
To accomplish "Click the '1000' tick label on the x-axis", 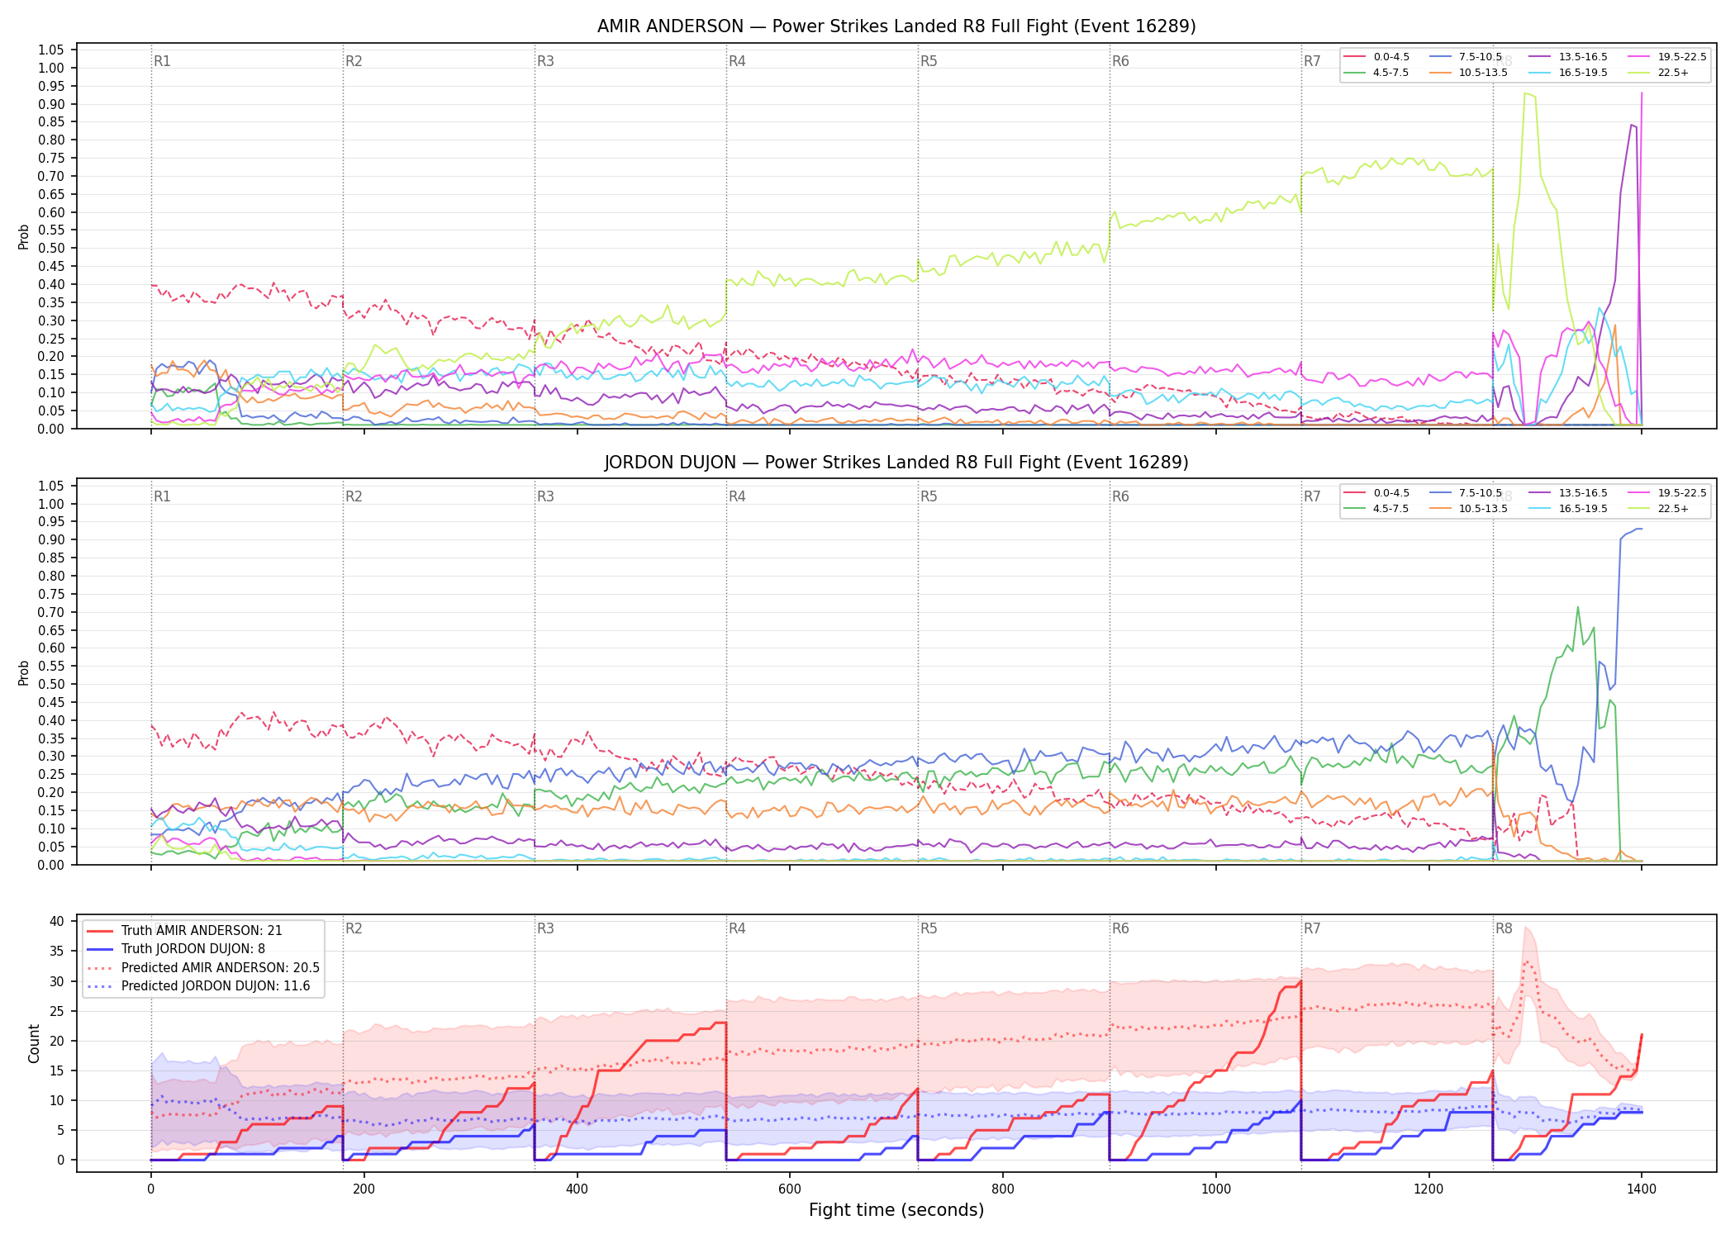I will pyautogui.click(x=1216, y=1189).
